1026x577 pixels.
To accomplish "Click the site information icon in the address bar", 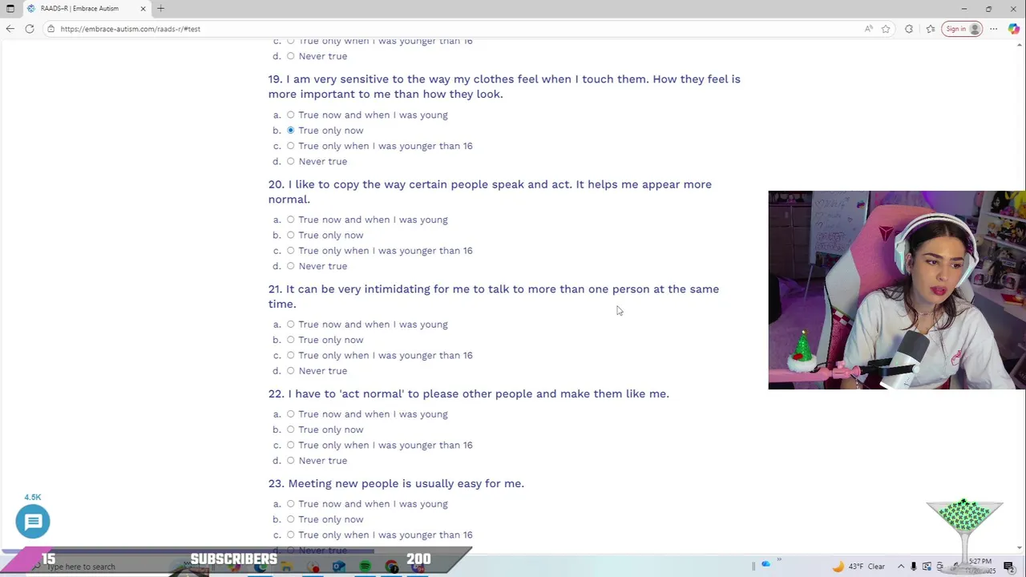I will pyautogui.click(x=50, y=29).
